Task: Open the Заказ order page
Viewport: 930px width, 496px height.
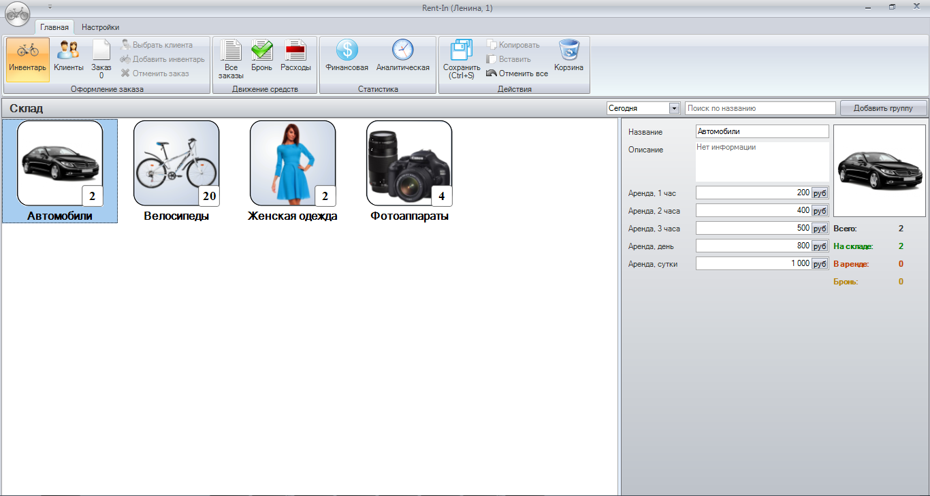Action: click(101, 59)
